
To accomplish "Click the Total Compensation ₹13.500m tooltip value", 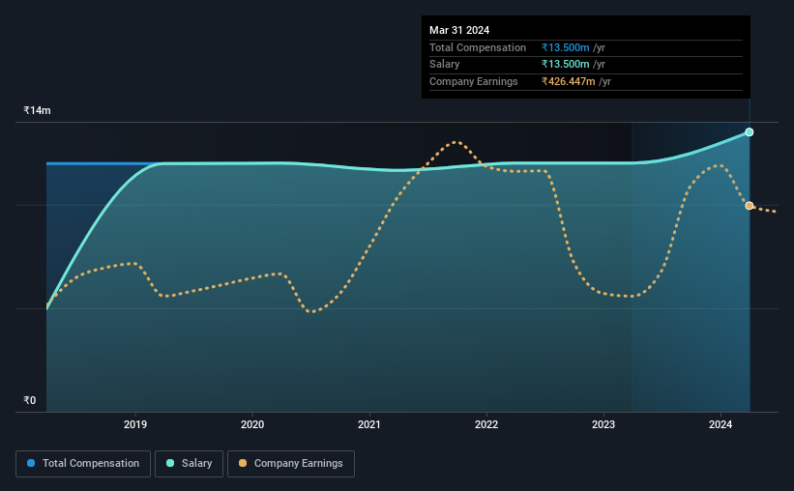I will point(565,47).
